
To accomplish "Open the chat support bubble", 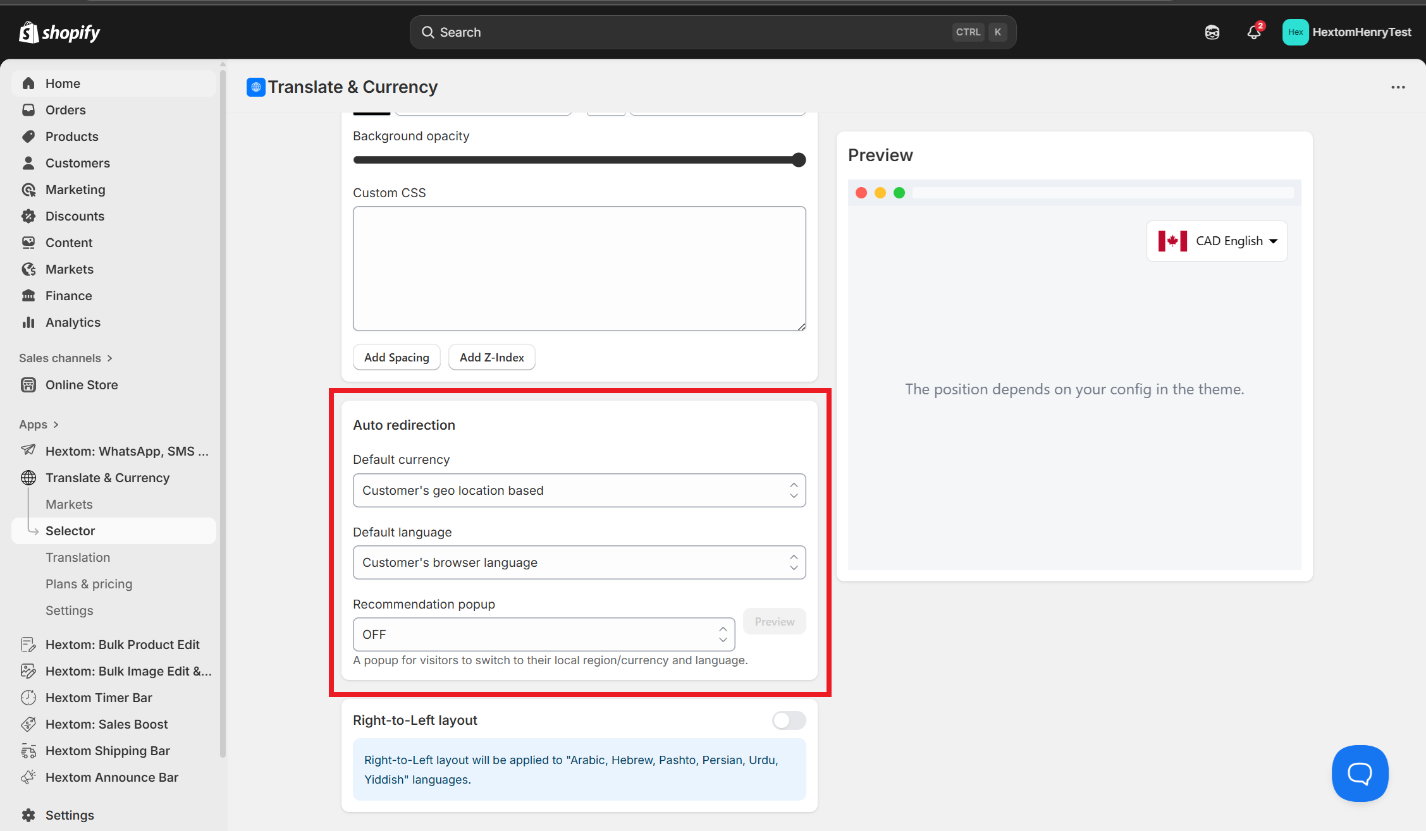I will [1360, 773].
